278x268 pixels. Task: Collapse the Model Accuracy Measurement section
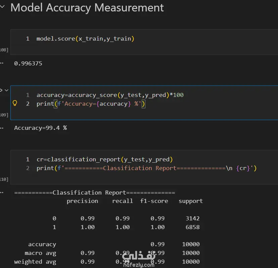coord(3,7)
